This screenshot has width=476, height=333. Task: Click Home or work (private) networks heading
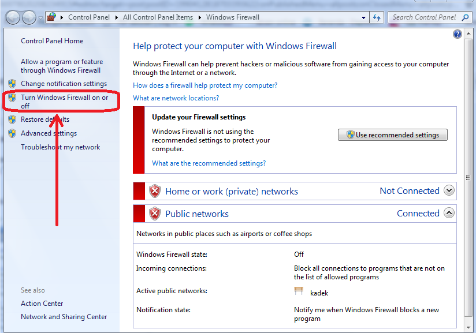(x=231, y=192)
